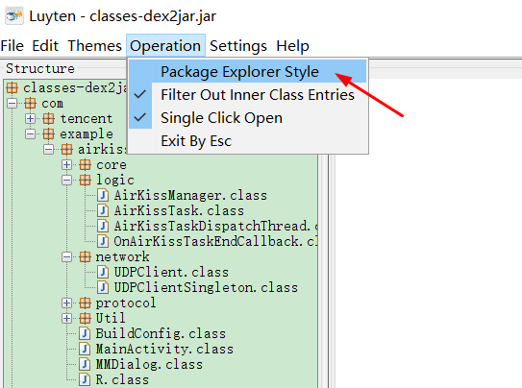The width and height of the screenshot is (522, 388).
Task: Open BuildConfig.class in the tree
Action: [161, 333]
